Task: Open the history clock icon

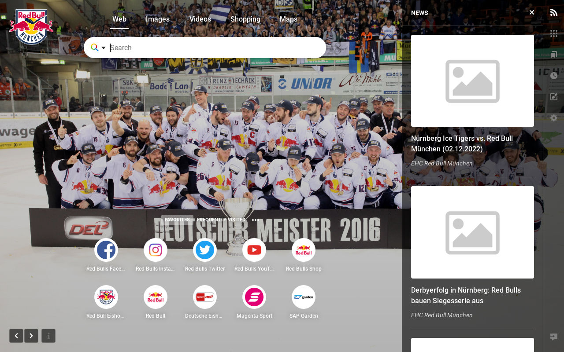Action: click(554, 76)
